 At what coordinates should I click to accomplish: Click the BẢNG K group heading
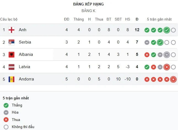(x=89, y=11)
